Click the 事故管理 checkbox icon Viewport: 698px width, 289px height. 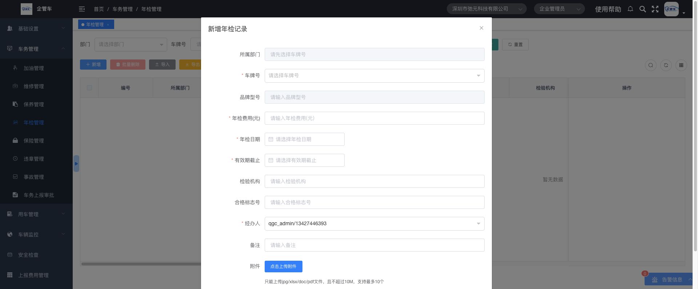pyautogui.click(x=15, y=177)
